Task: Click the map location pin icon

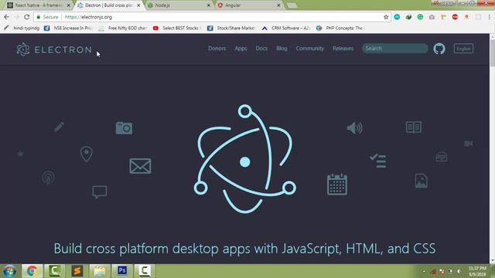Action: (x=86, y=154)
